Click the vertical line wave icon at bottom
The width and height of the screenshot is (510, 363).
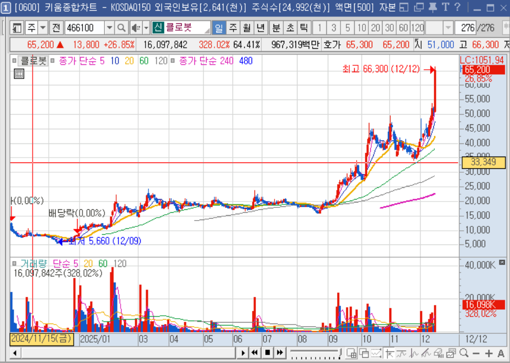pos(414,353)
